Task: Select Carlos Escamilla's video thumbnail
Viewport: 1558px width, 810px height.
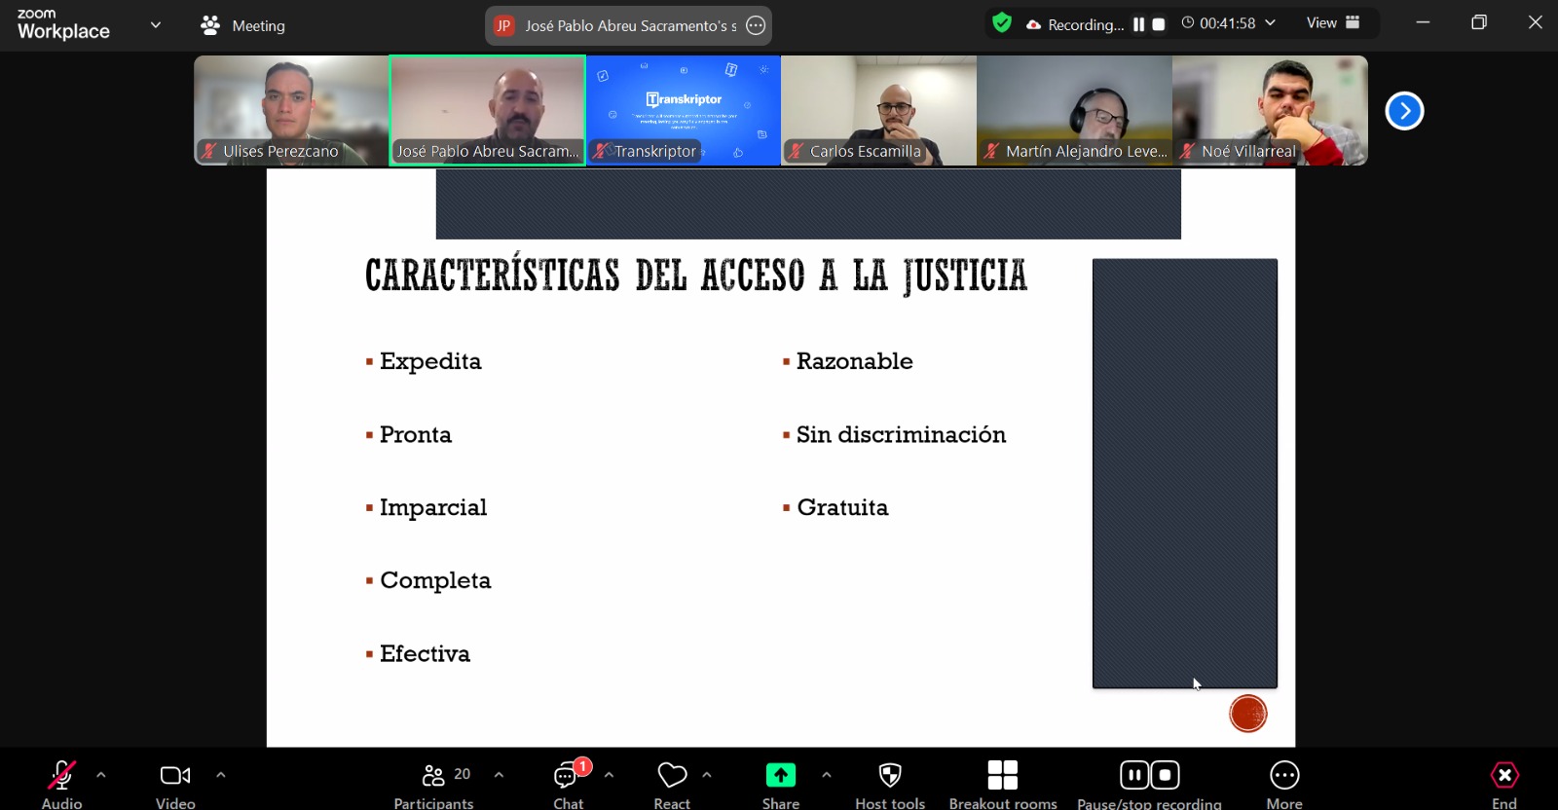Action: click(878, 110)
